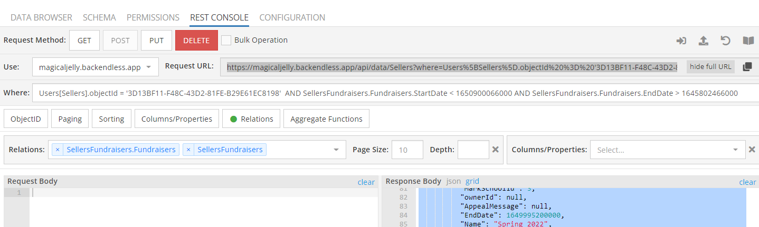
Task: Switch response view to grid
Action: (472, 181)
